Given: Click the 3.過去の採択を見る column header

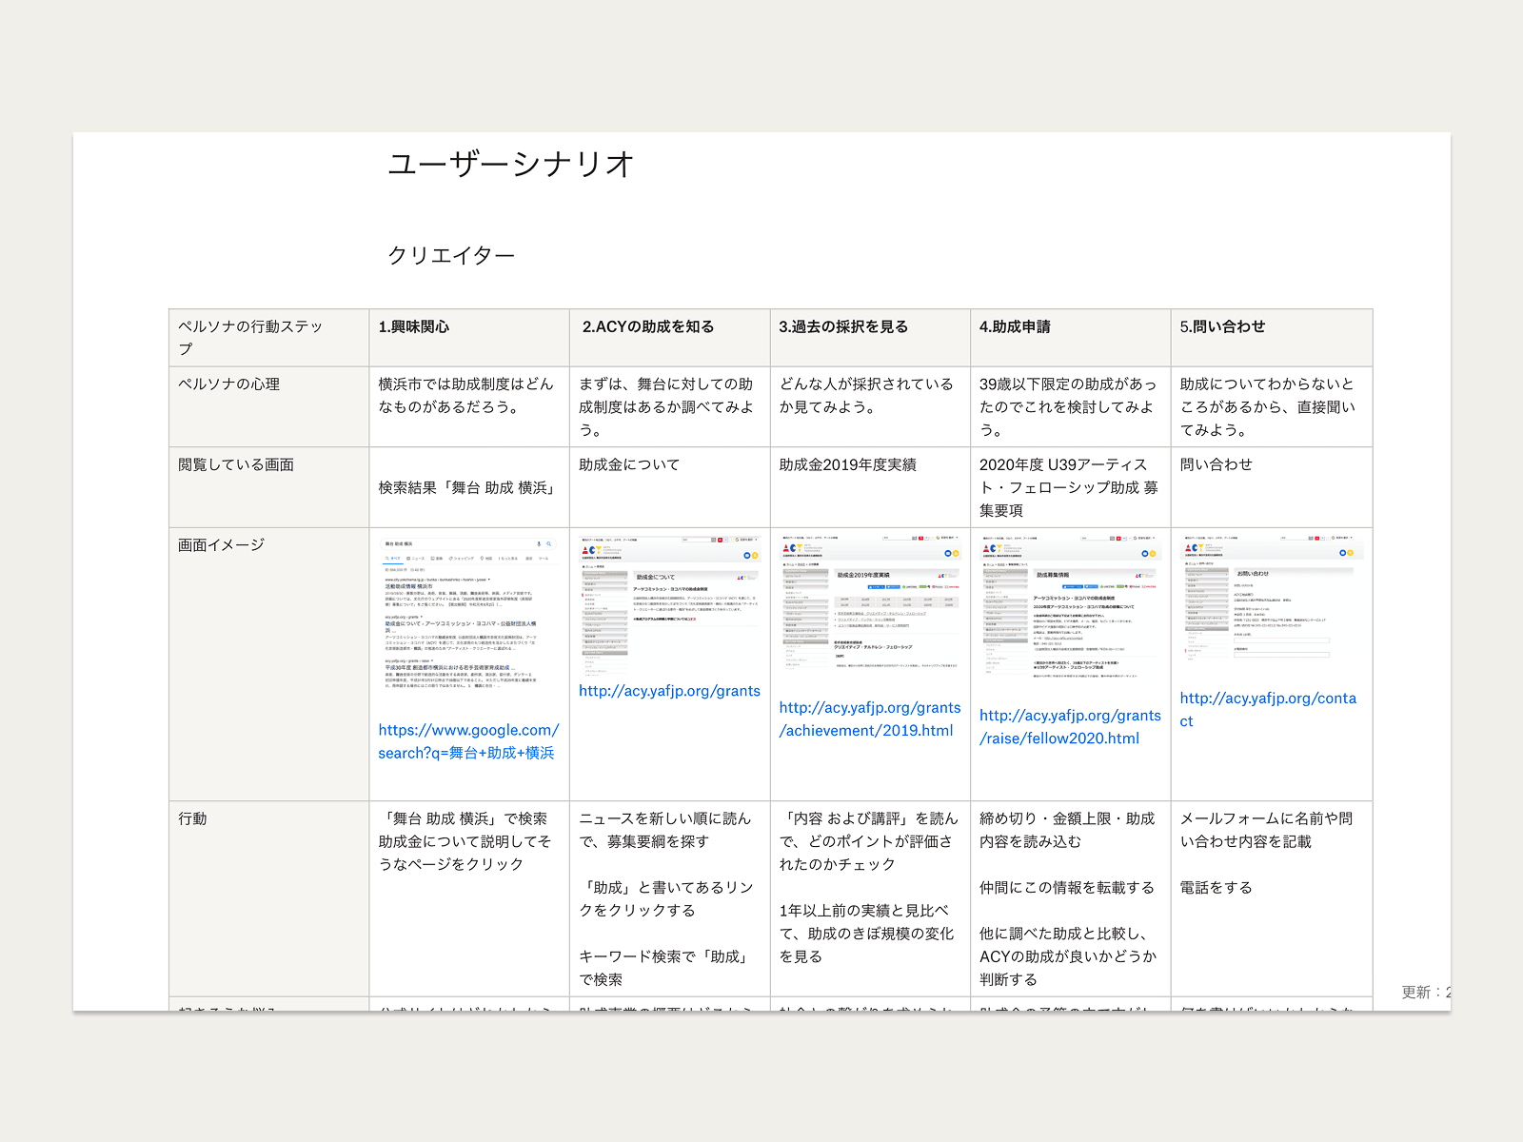Looking at the screenshot, I should coord(870,338).
